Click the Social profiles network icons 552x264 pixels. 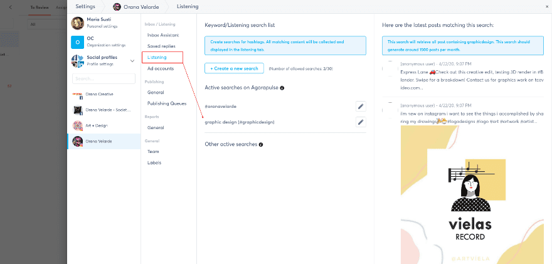coord(78,61)
